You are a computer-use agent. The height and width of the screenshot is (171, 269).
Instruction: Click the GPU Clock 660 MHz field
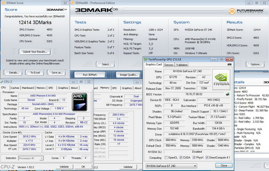pyautogui.click(x=171, y=140)
